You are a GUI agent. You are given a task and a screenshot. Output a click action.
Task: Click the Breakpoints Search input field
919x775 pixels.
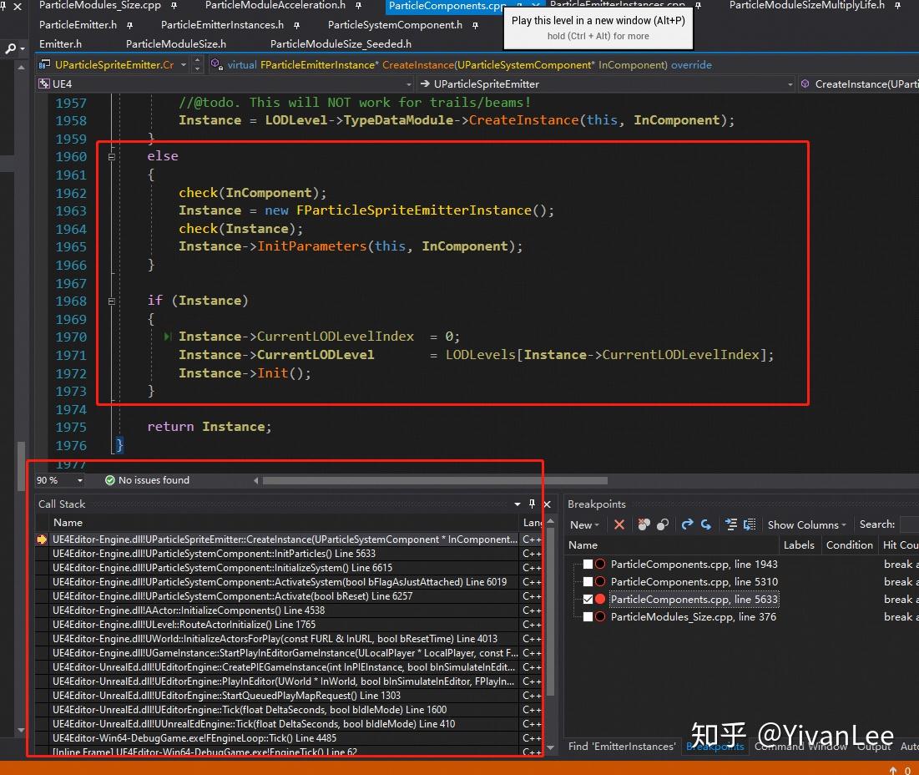pos(909,524)
